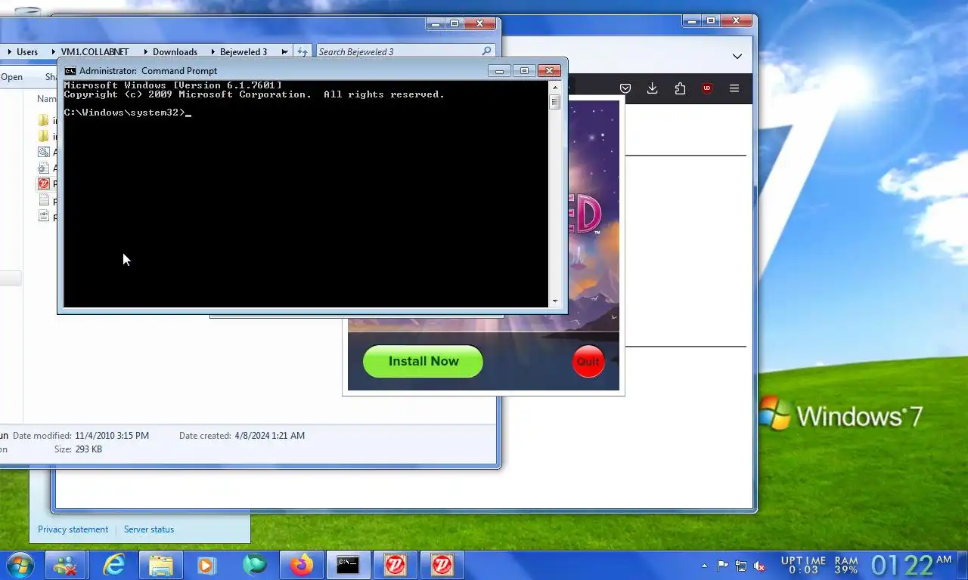The width and height of the screenshot is (968, 580).
Task: Click Install Now in the Bejeweled installer
Action: tap(423, 361)
